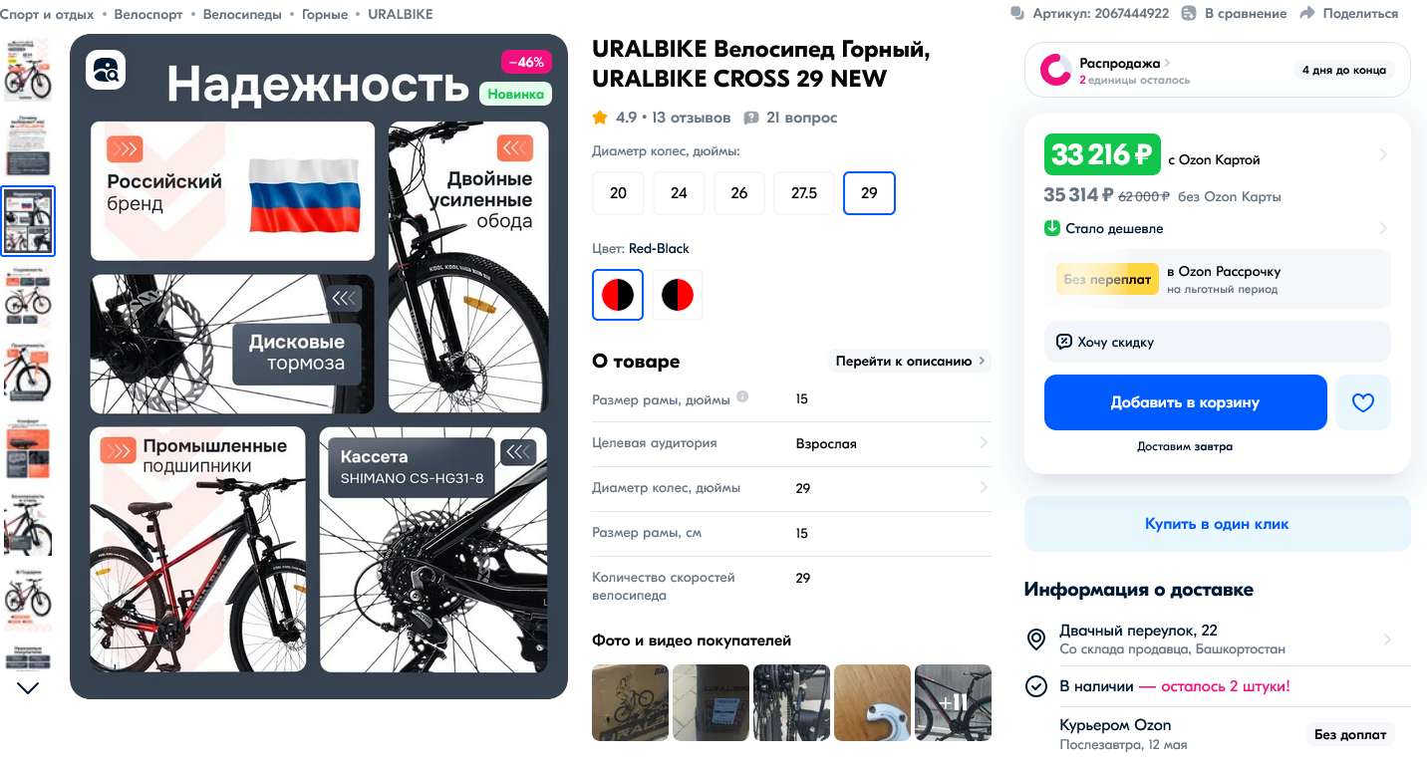Click the share arrow icon Поделиться
This screenshot has height=766, width=1427.
coord(1306,13)
